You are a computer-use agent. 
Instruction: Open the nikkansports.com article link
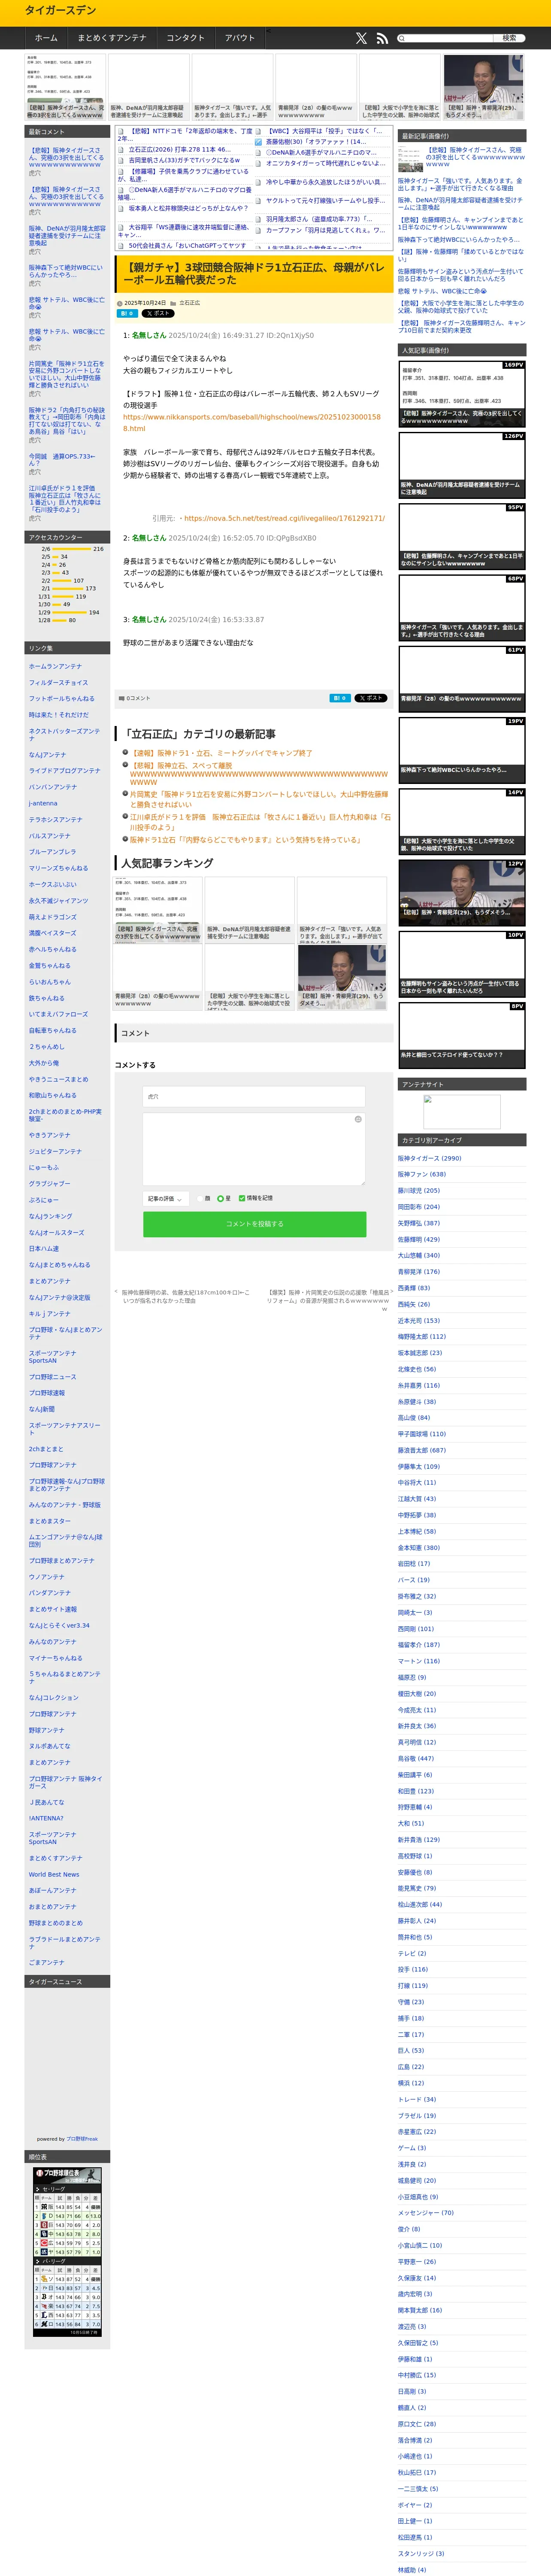252,422
